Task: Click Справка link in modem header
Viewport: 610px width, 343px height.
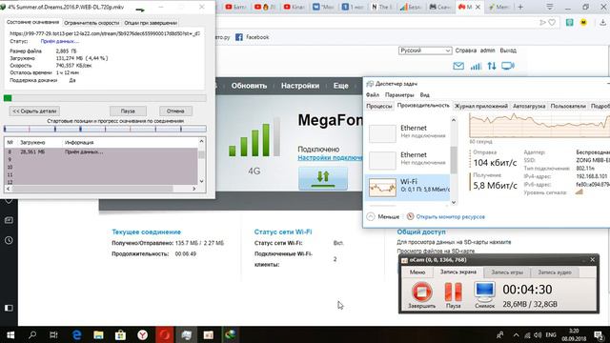Action: pos(466,50)
